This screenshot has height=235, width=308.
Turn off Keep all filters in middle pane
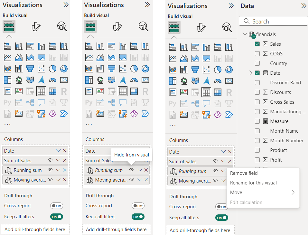(138, 217)
